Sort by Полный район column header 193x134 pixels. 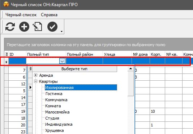coord(84,54)
